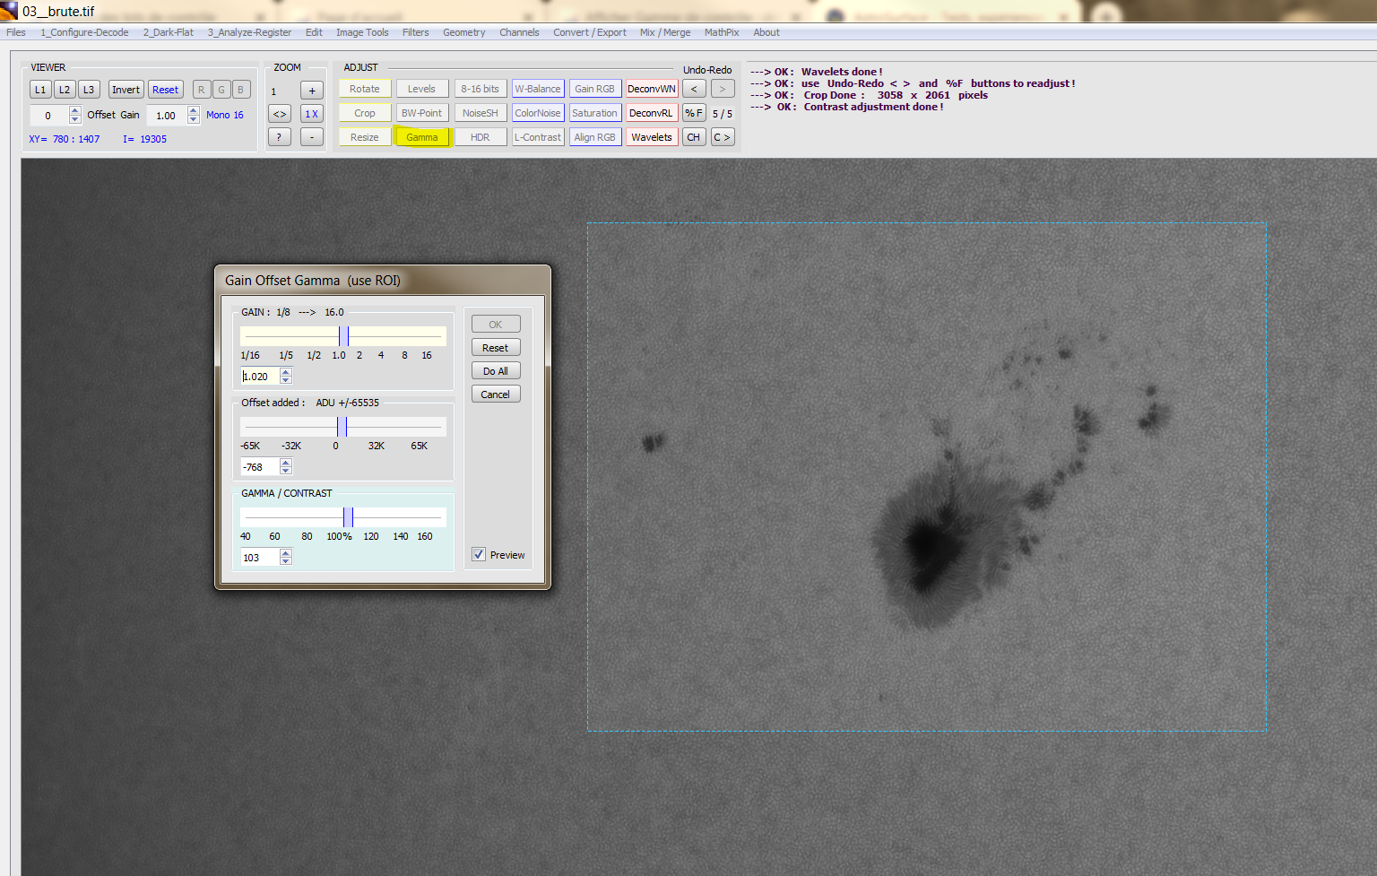
Task: Click the L-Contrast button
Action: pyautogui.click(x=538, y=137)
